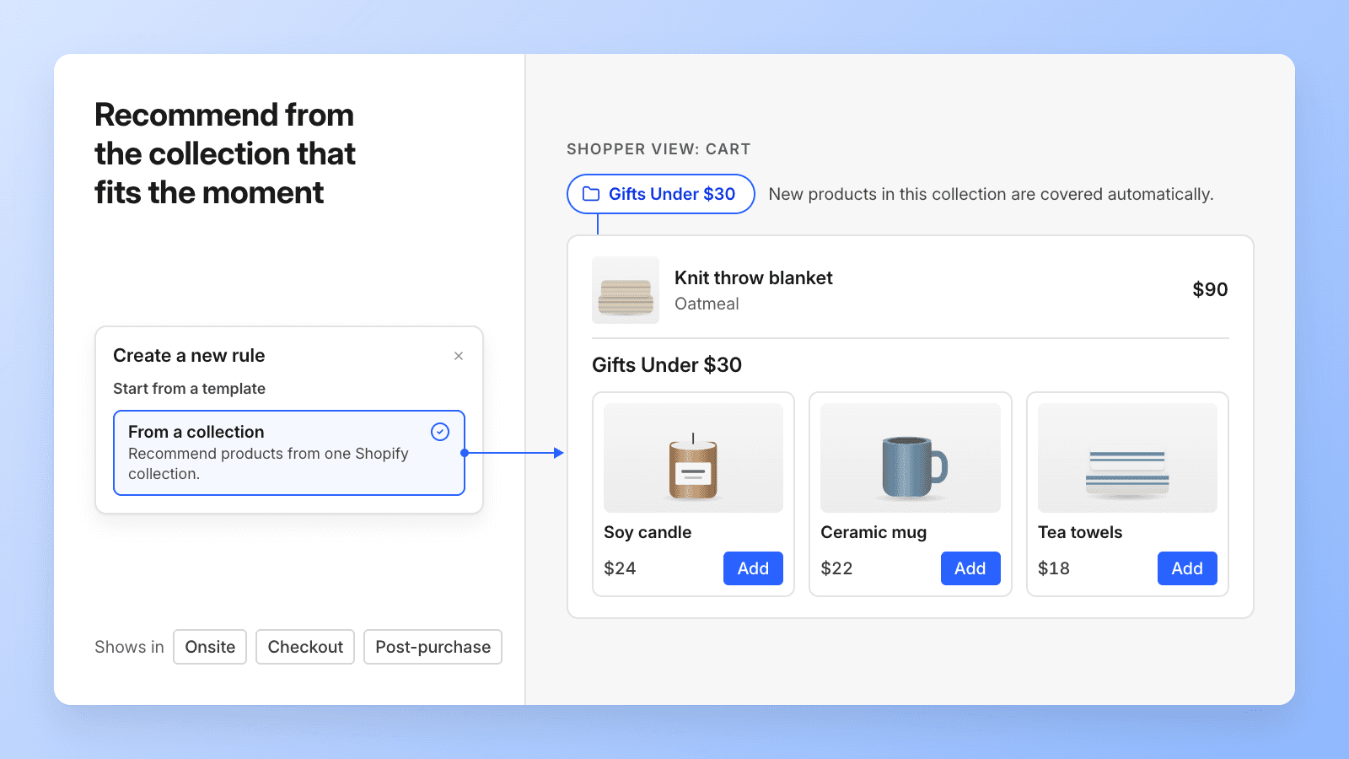Select the From a collection template title
This screenshot has height=759, width=1349.
196,432
